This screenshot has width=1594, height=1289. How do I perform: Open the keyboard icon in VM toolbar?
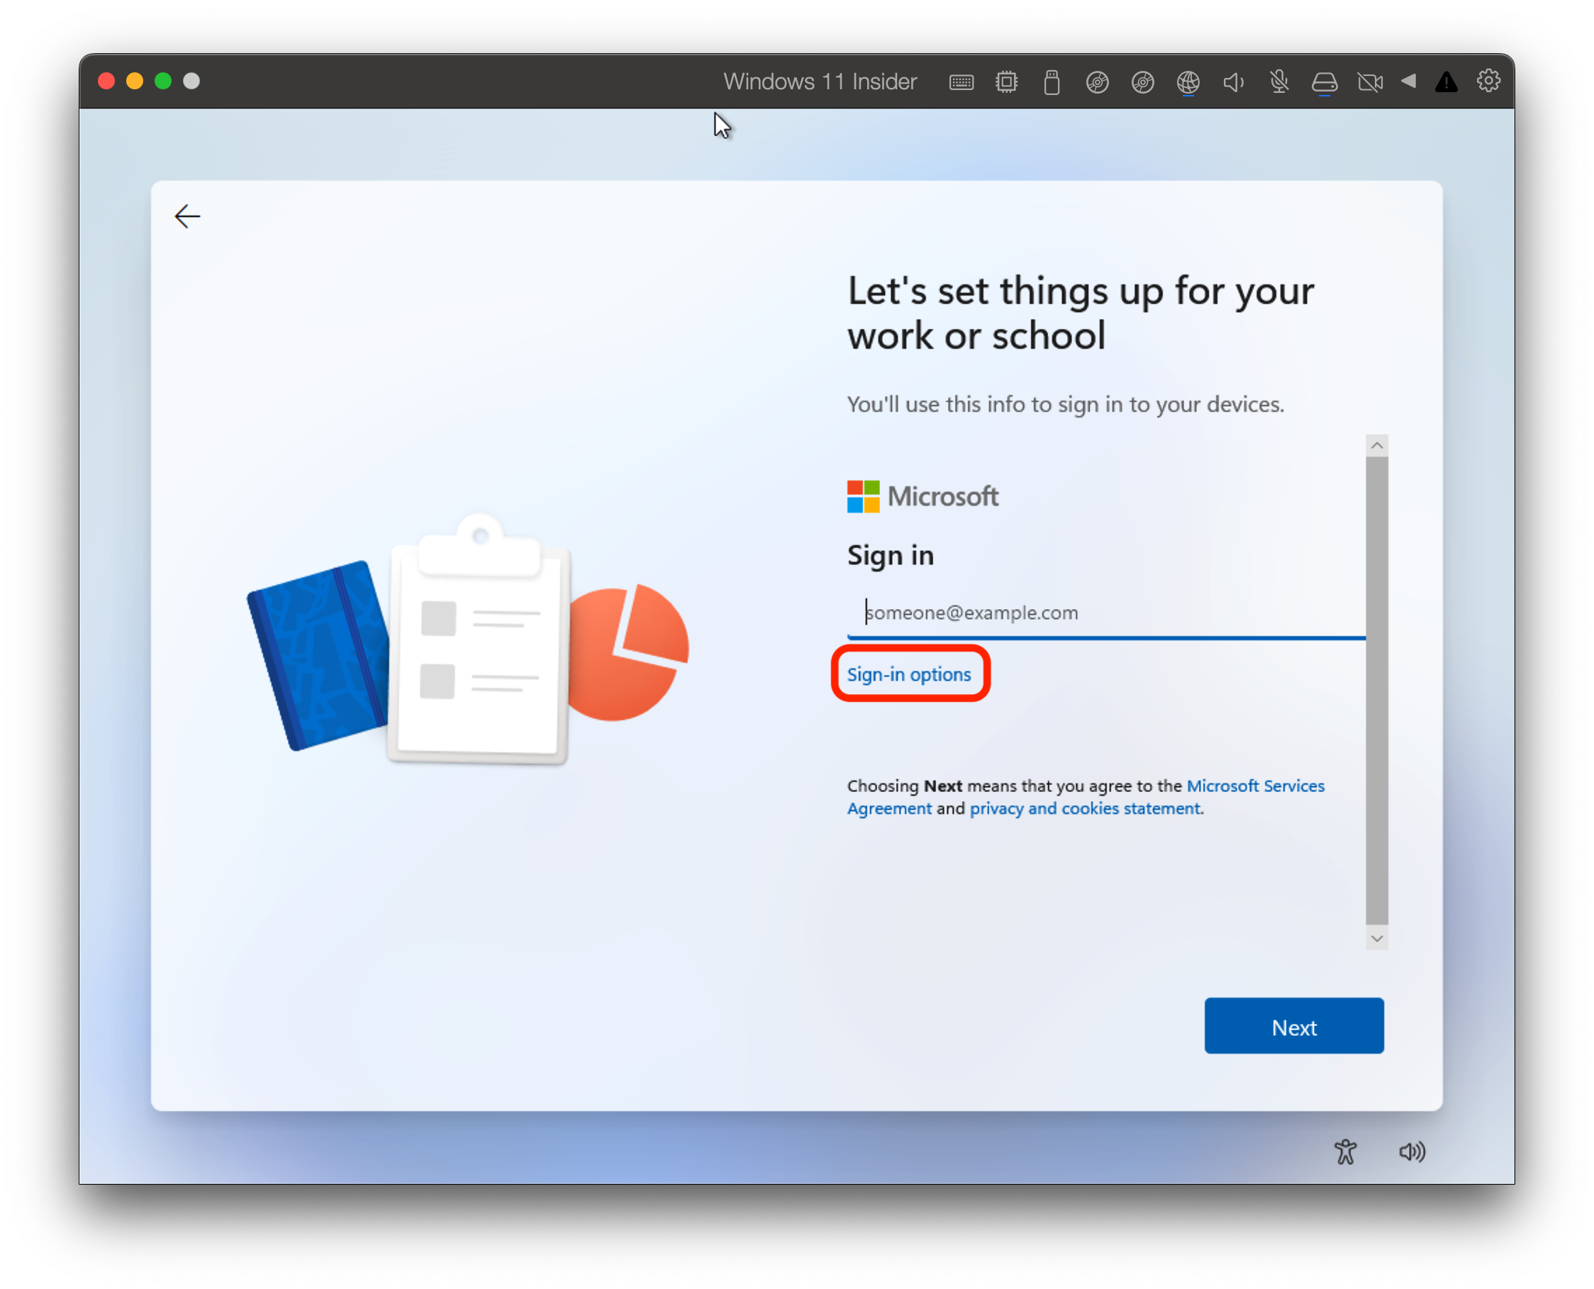pyautogui.click(x=961, y=82)
